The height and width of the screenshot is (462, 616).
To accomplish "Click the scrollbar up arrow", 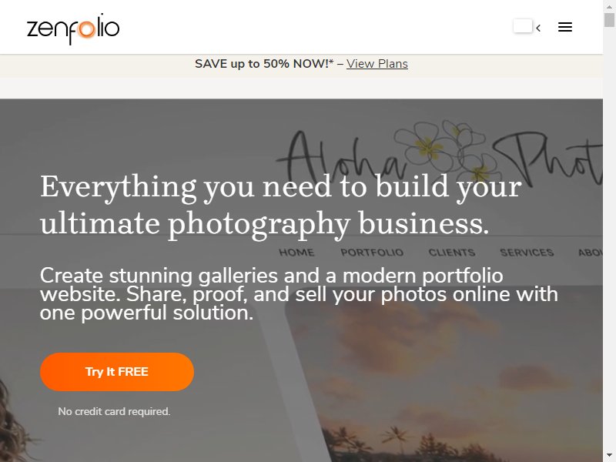I will 609,6.
